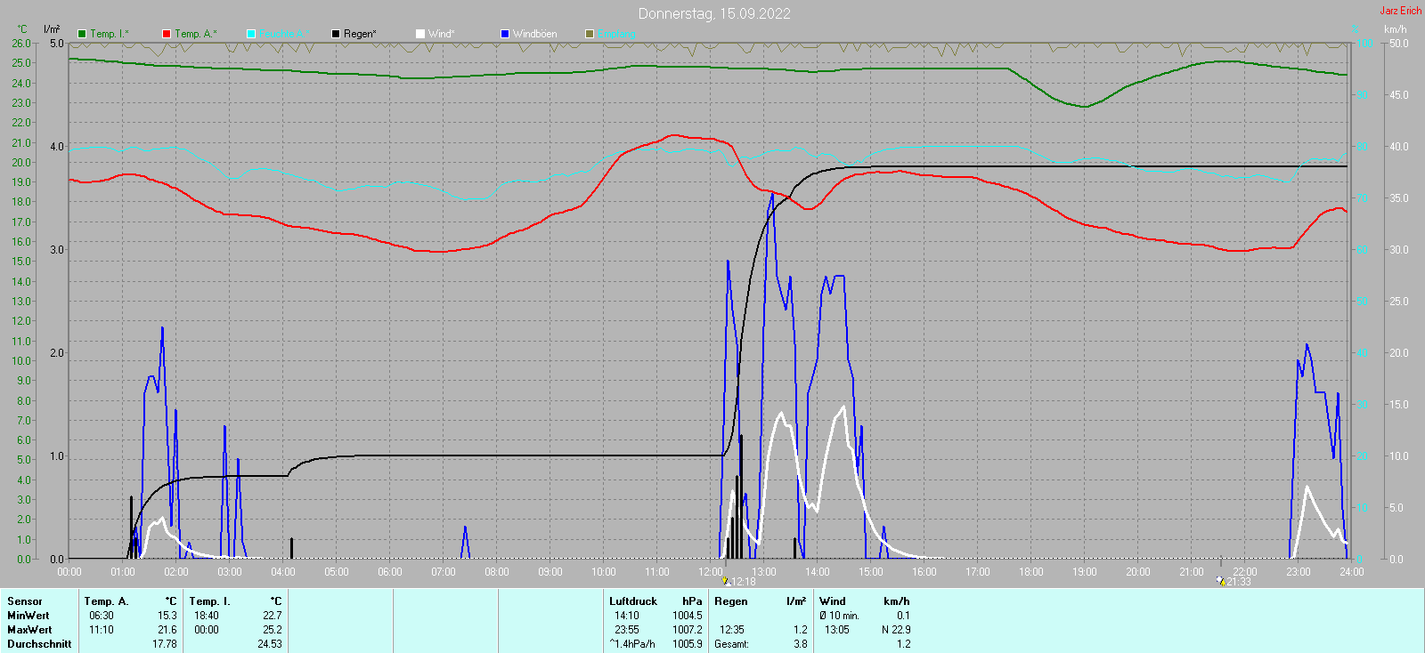Click the sunrise marker icon at 12:18

726,581
